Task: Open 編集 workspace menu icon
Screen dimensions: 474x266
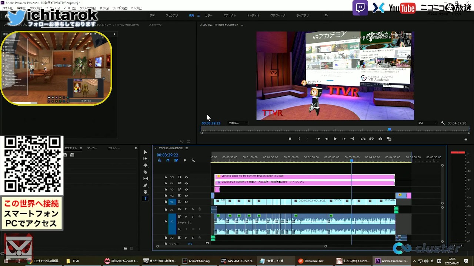Action: tap(198, 16)
